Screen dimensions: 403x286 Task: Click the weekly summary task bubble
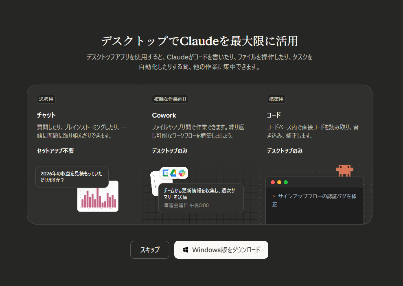[201, 198]
